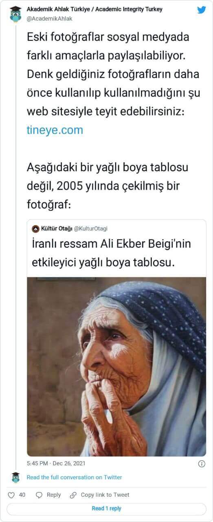Click the 40 likes count
Viewport: 213px width, 522px height.
pos(22,495)
